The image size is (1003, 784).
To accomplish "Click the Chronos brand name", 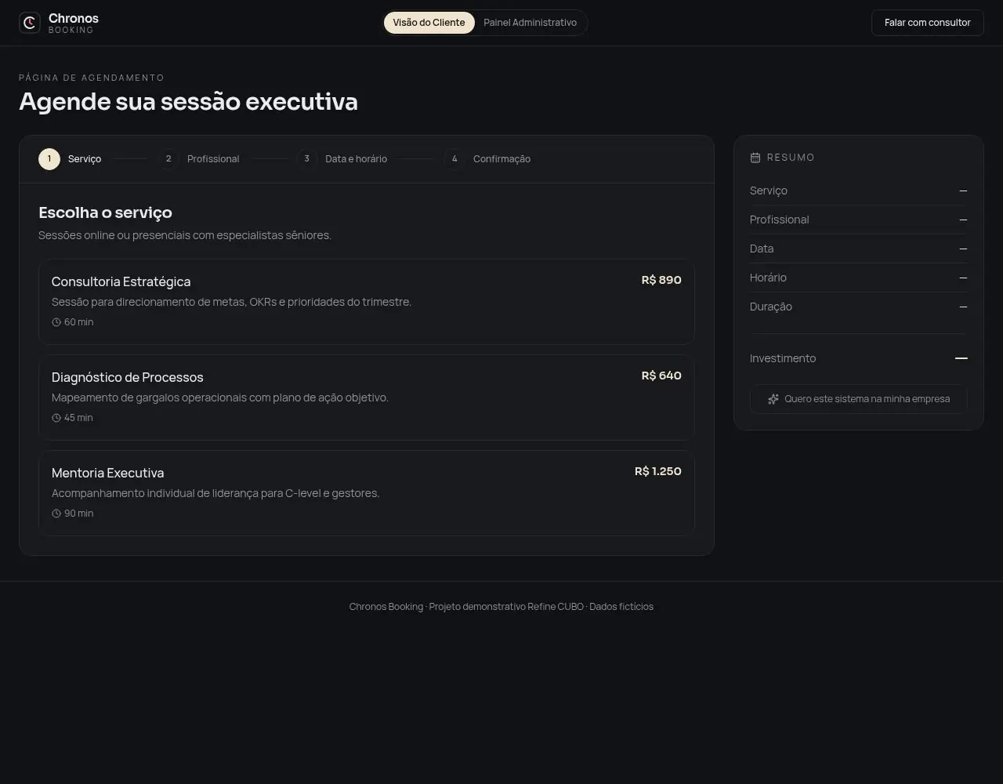I will point(74,18).
